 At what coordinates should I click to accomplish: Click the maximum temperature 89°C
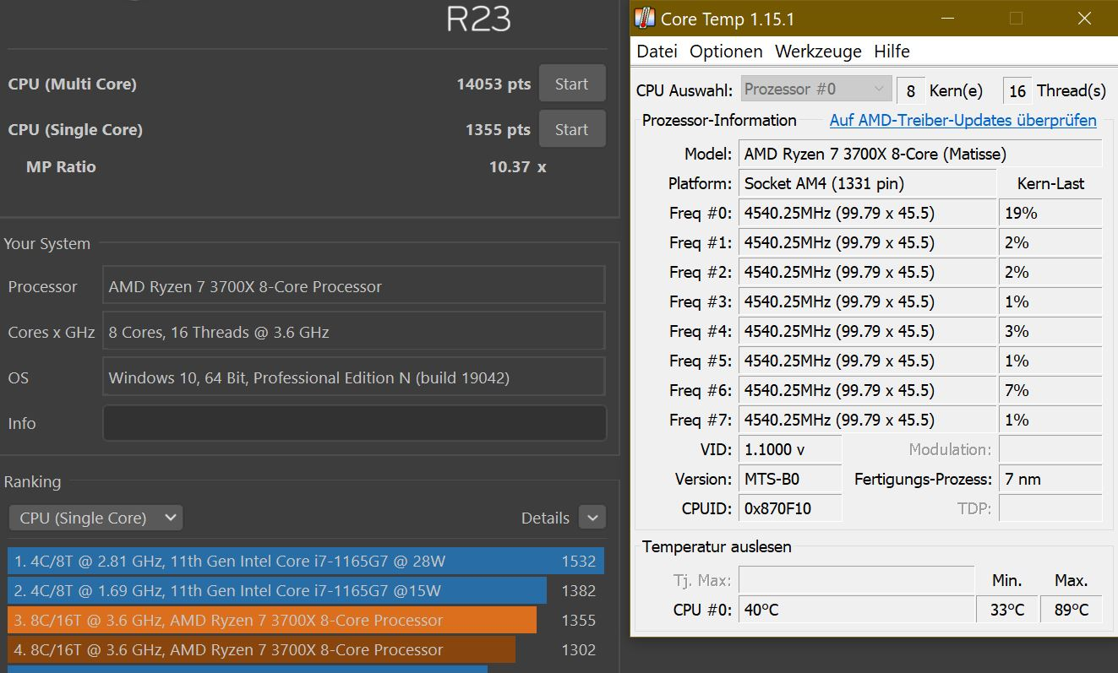(1072, 610)
